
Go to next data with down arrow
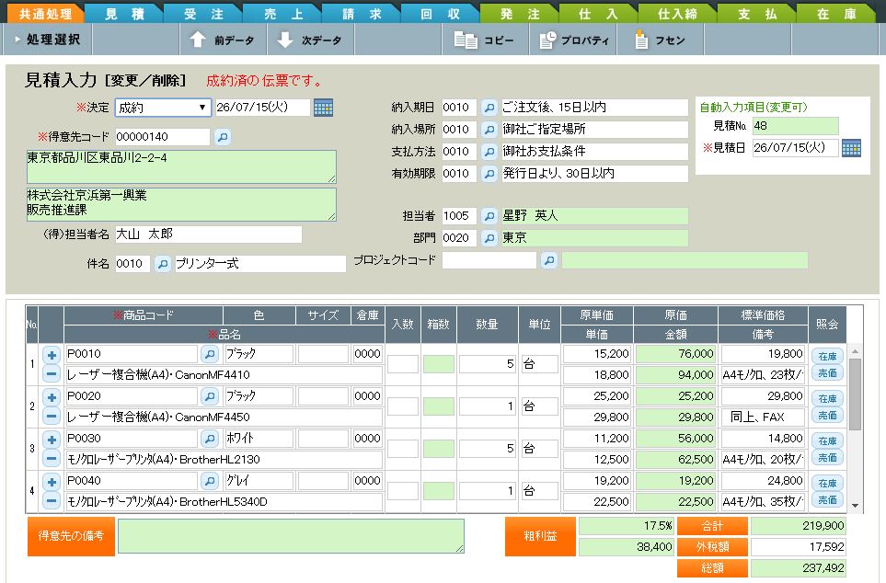click(x=310, y=40)
